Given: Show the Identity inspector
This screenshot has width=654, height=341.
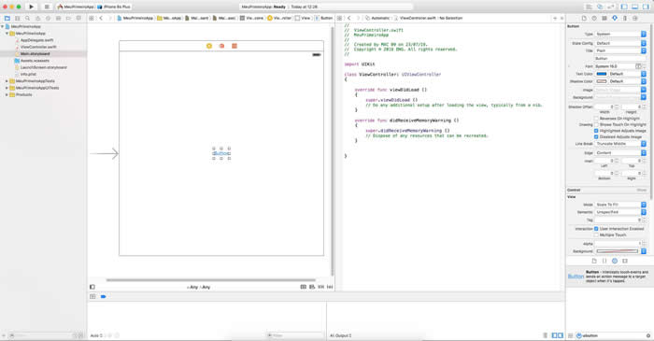Looking at the screenshot, I should pos(604,19).
